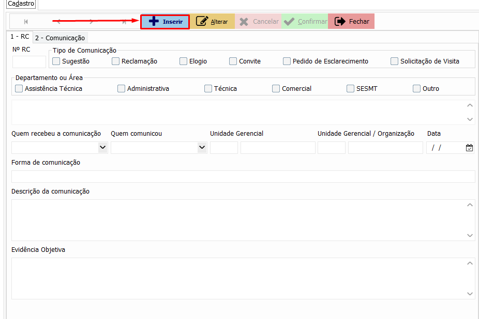
Task: Expand Quem recebeu a comunicação dropdown
Action: click(102, 148)
